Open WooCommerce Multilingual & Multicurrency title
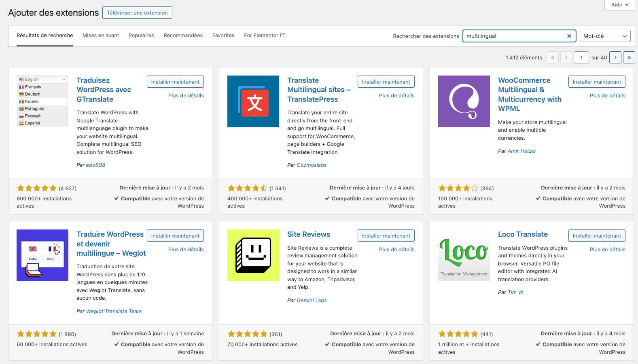Screen dimensions: 638x364 (530, 95)
